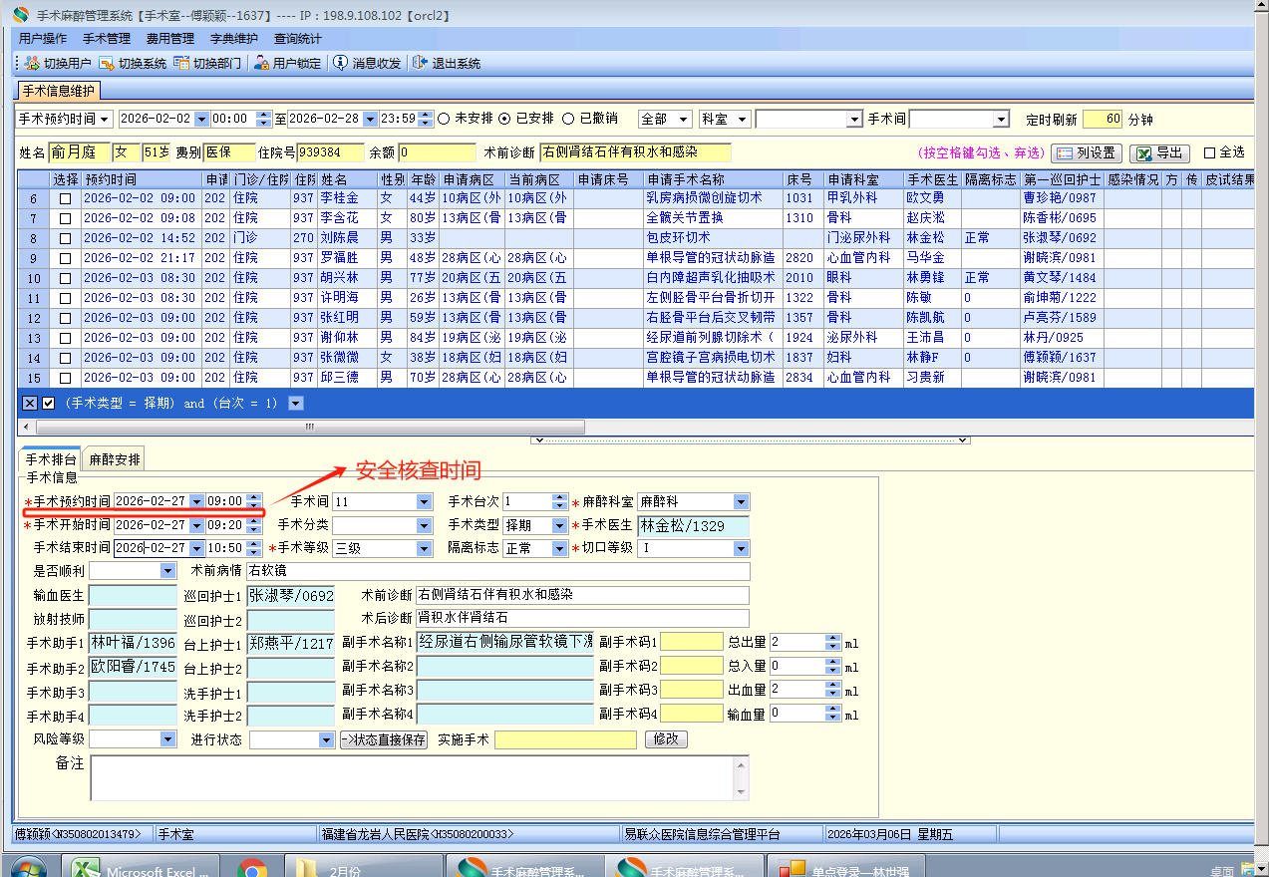Select the 已撤销 radio option
This screenshot has width=1269, height=877.
[x=568, y=119]
